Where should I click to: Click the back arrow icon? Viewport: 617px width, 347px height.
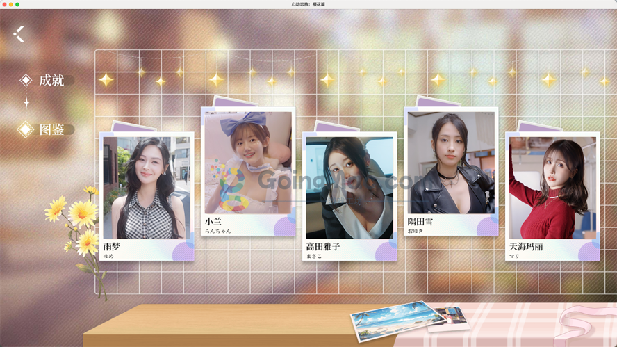point(19,33)
